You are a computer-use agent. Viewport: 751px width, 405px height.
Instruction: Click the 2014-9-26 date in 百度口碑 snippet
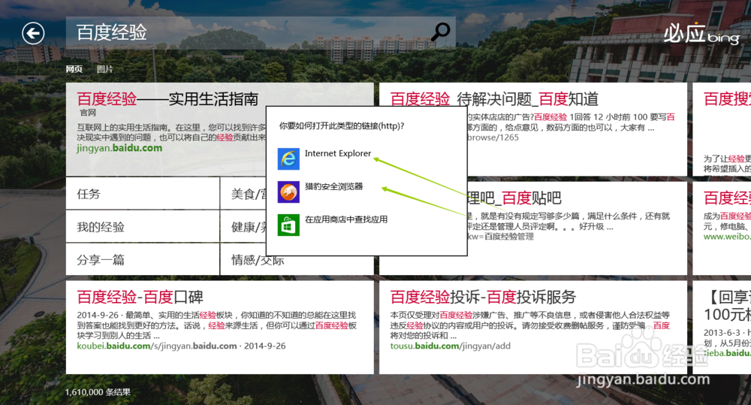pyautogui.click(x=97, y=315)
